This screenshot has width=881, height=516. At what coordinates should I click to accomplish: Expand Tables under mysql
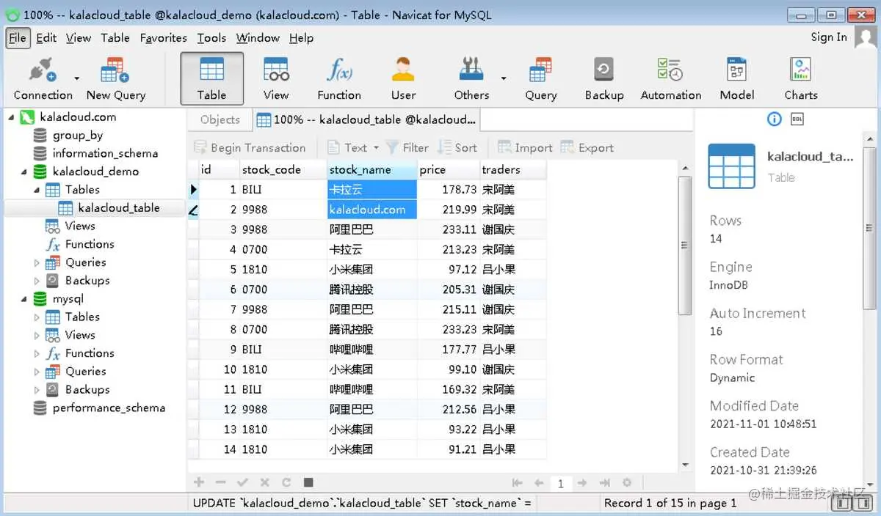click(37, 317)
